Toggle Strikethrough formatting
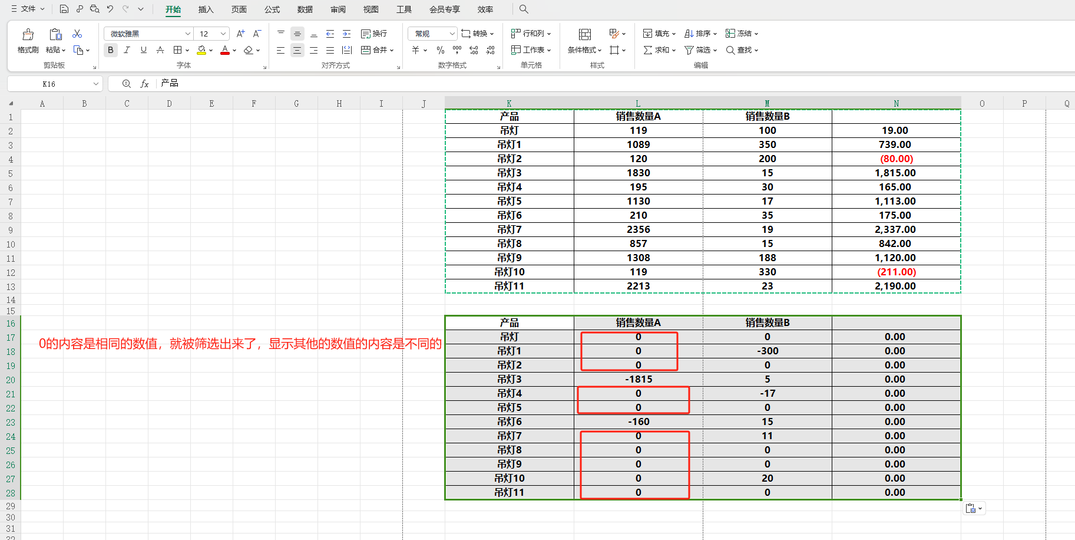The image size is (1075, 540). (160, 50)
